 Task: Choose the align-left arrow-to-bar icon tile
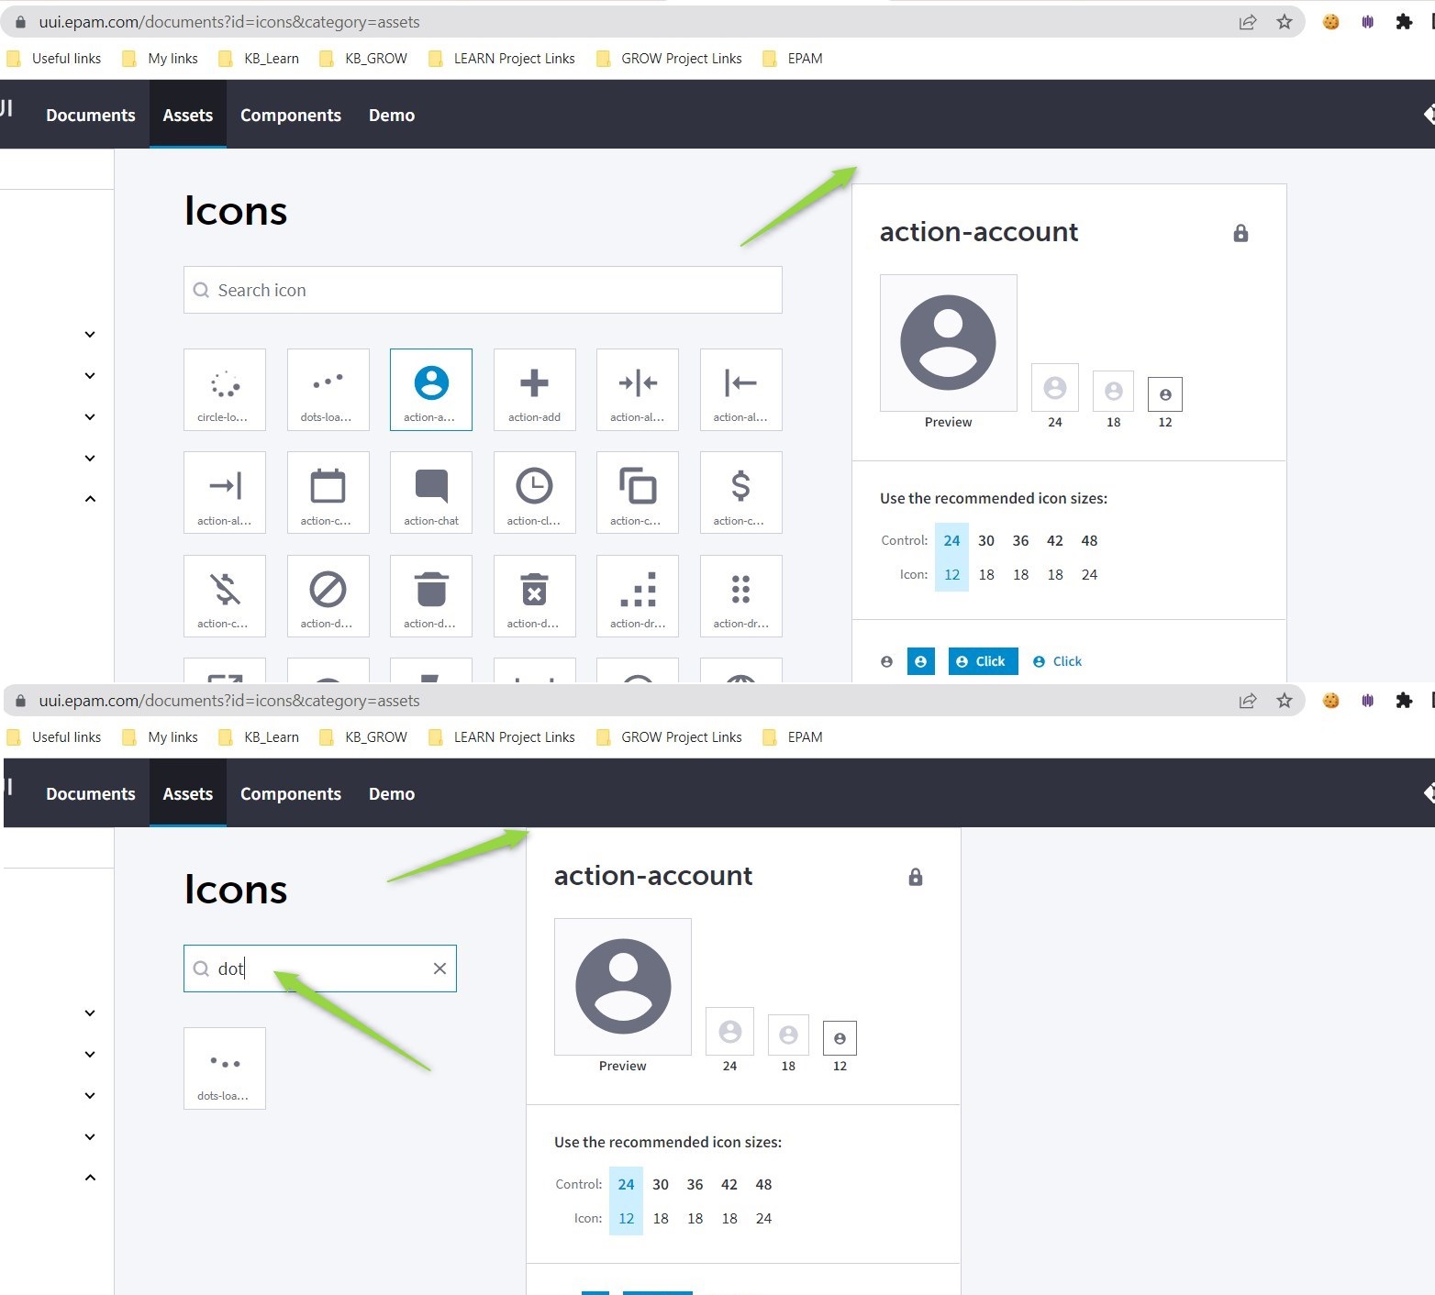(741, 390)
